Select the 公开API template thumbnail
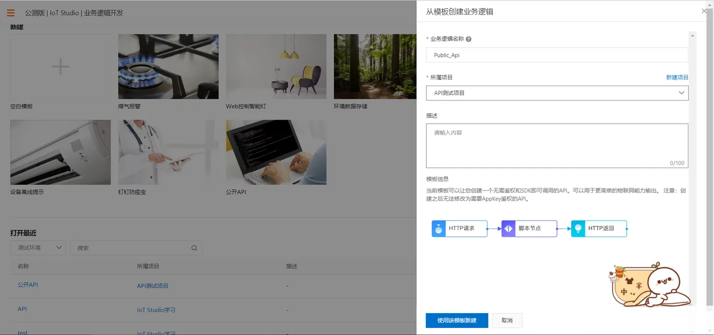 (x=276, y=152)
